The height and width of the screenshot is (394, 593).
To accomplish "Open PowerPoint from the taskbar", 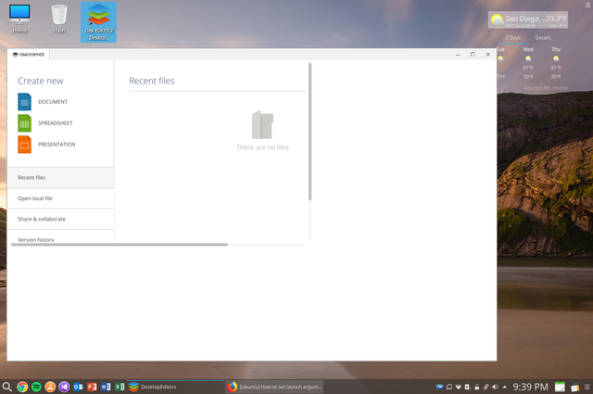I will tap(92, 387).
